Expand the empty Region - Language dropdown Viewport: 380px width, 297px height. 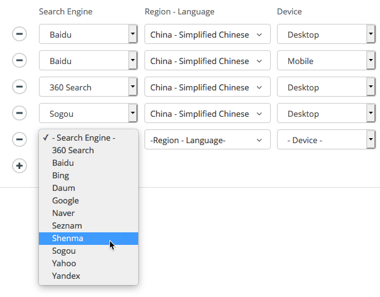(x=207, y=140)
